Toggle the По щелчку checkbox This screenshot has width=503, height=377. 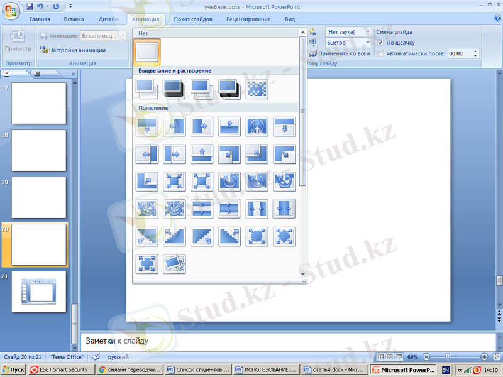pos(380,43)
